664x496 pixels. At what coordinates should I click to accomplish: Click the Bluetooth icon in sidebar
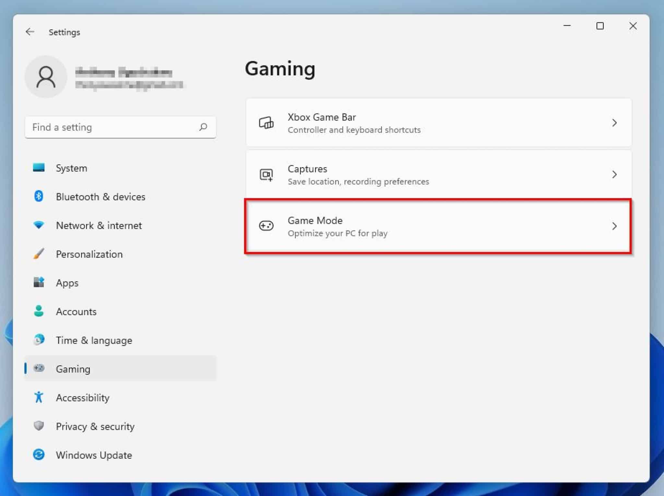coord(39,196)
